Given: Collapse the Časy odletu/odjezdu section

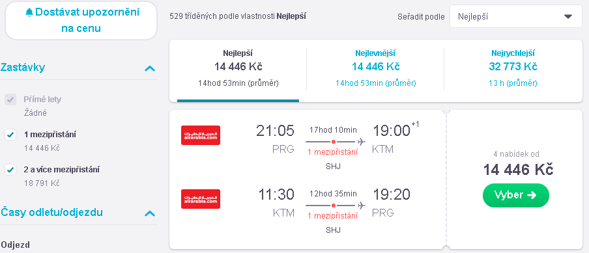Looking at the screenshot, I should [x=150, y=213].
